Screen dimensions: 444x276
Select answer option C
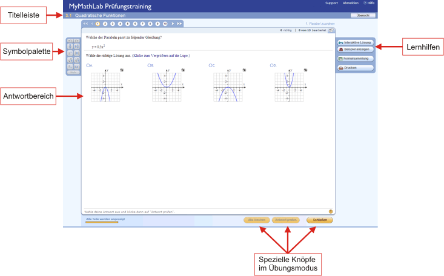pos(210,65)
